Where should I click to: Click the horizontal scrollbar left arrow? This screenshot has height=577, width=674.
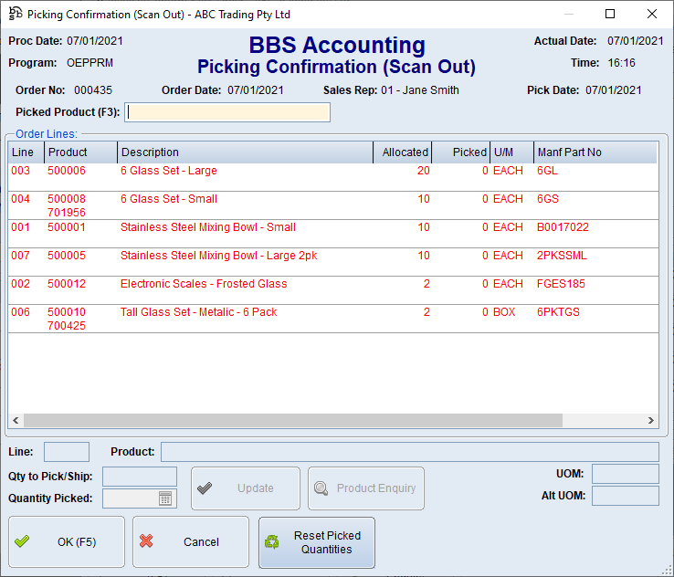(x=15, y=421)
